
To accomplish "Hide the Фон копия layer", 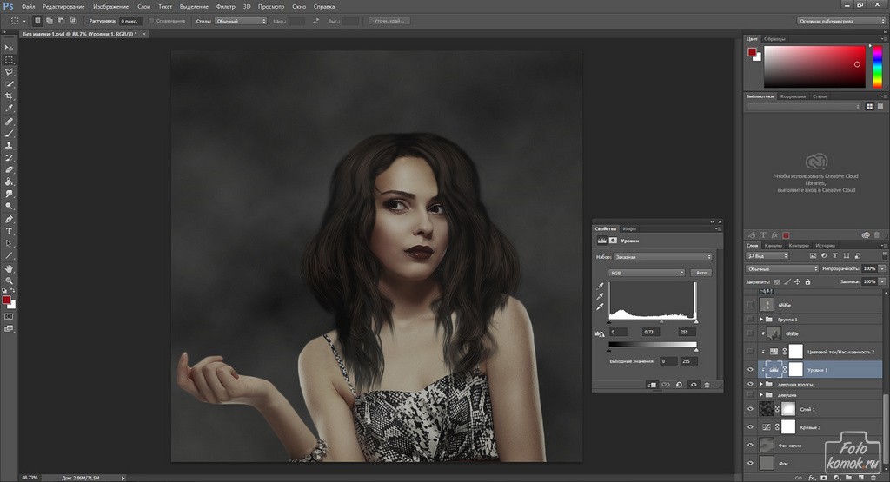I will pos(750,446).
